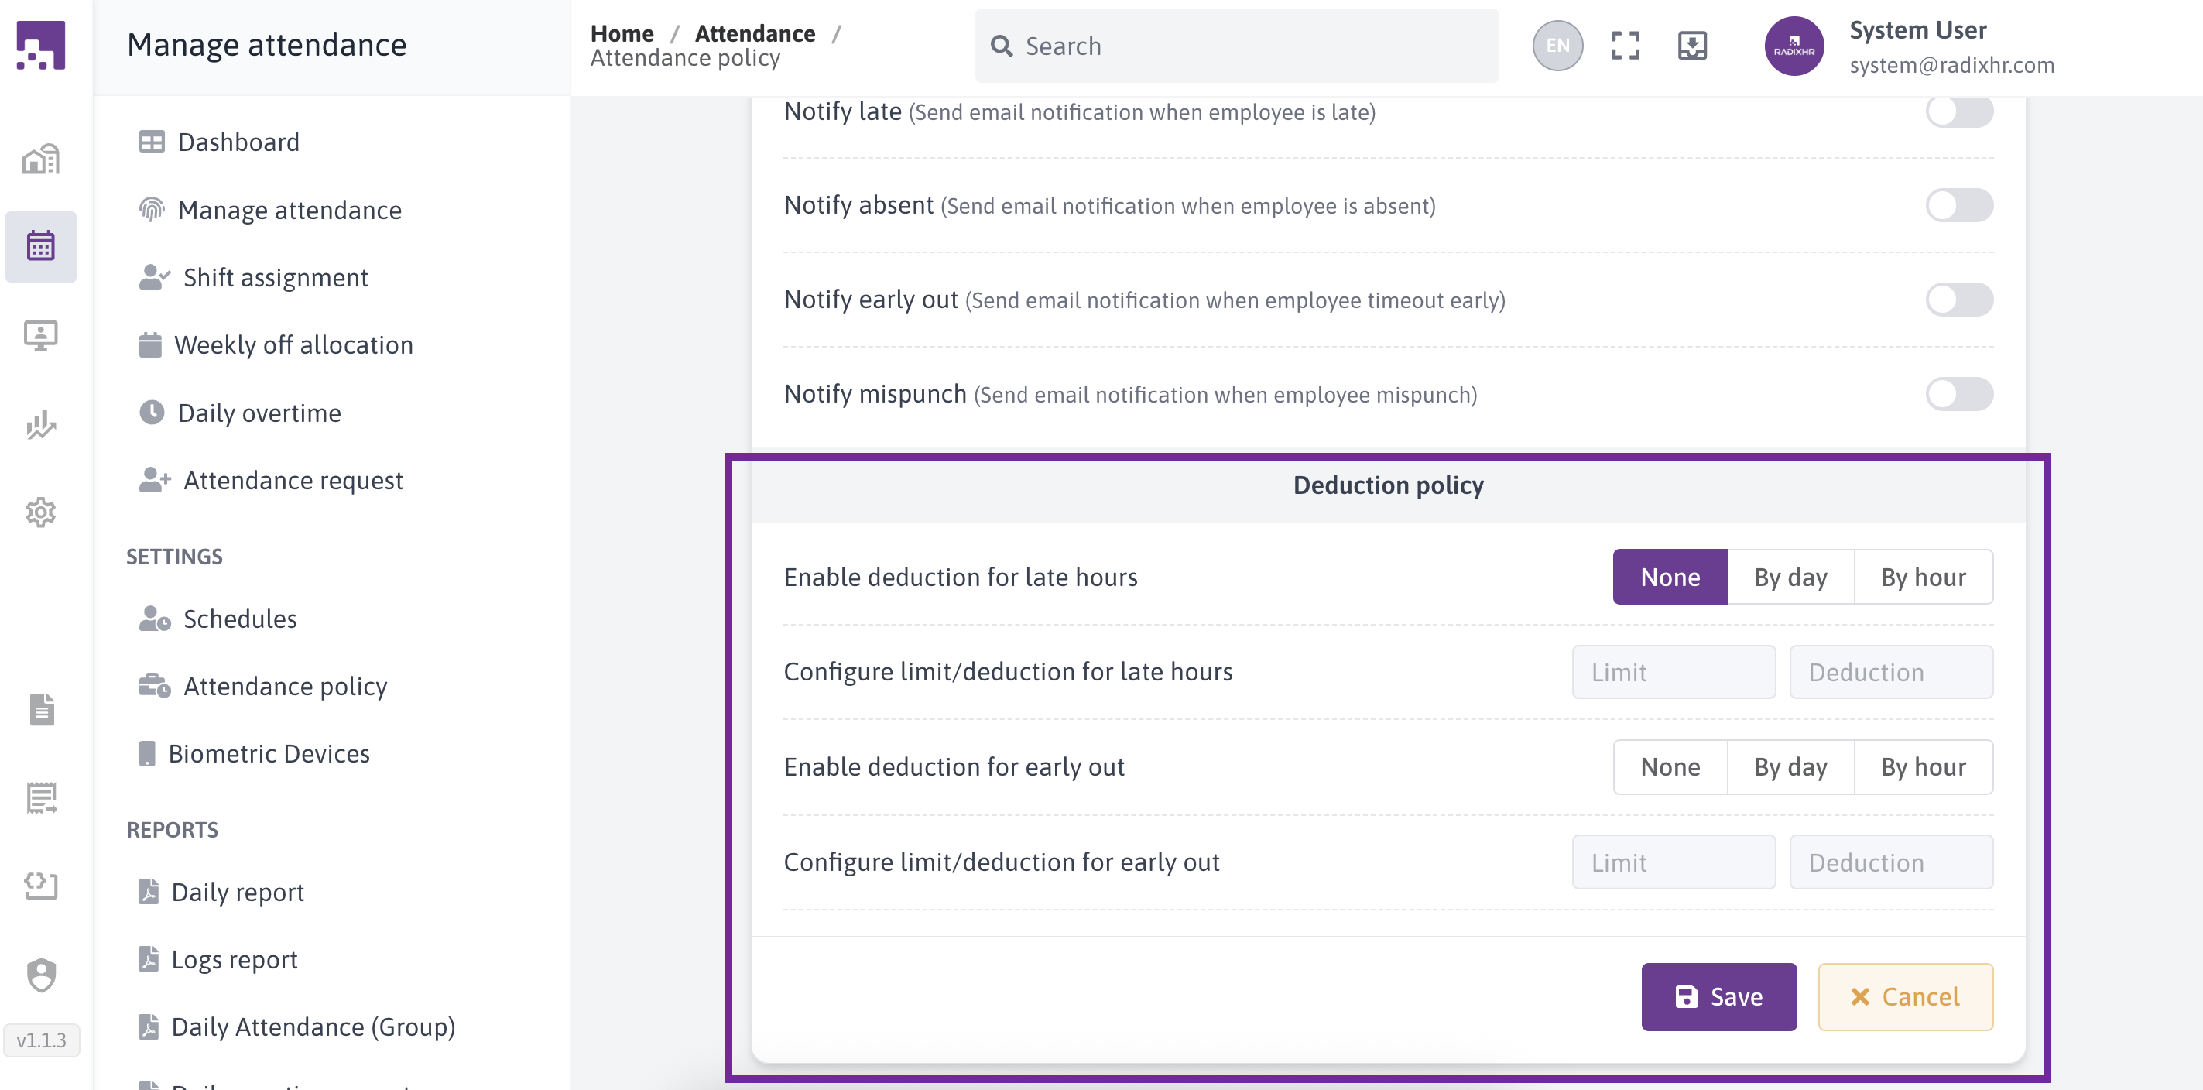
Task: Toggle Notify mispunch email notification
Action: pos(1958,394)
